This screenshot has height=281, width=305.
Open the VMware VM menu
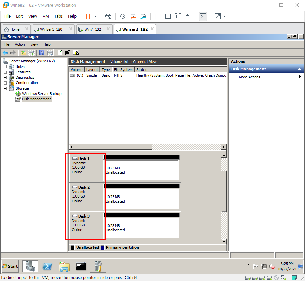point(46,16)
